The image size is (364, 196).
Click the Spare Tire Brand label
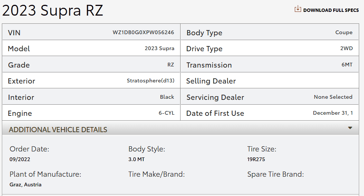[275, 174]
